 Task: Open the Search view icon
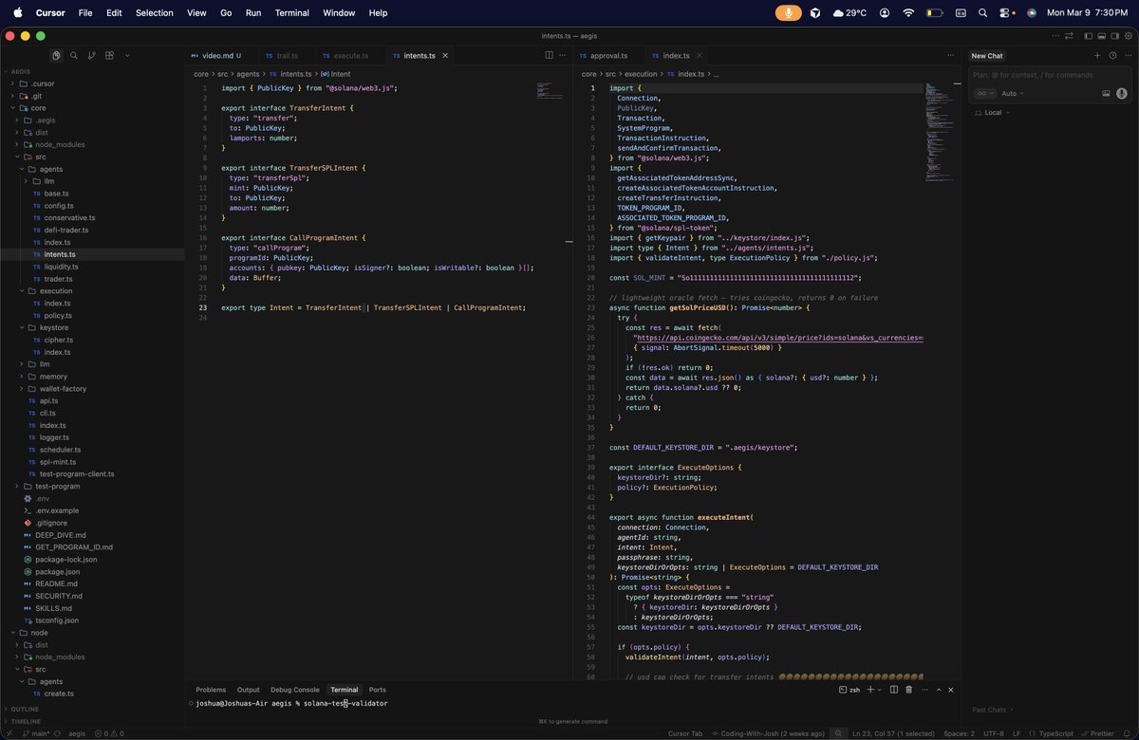(74, 56)
